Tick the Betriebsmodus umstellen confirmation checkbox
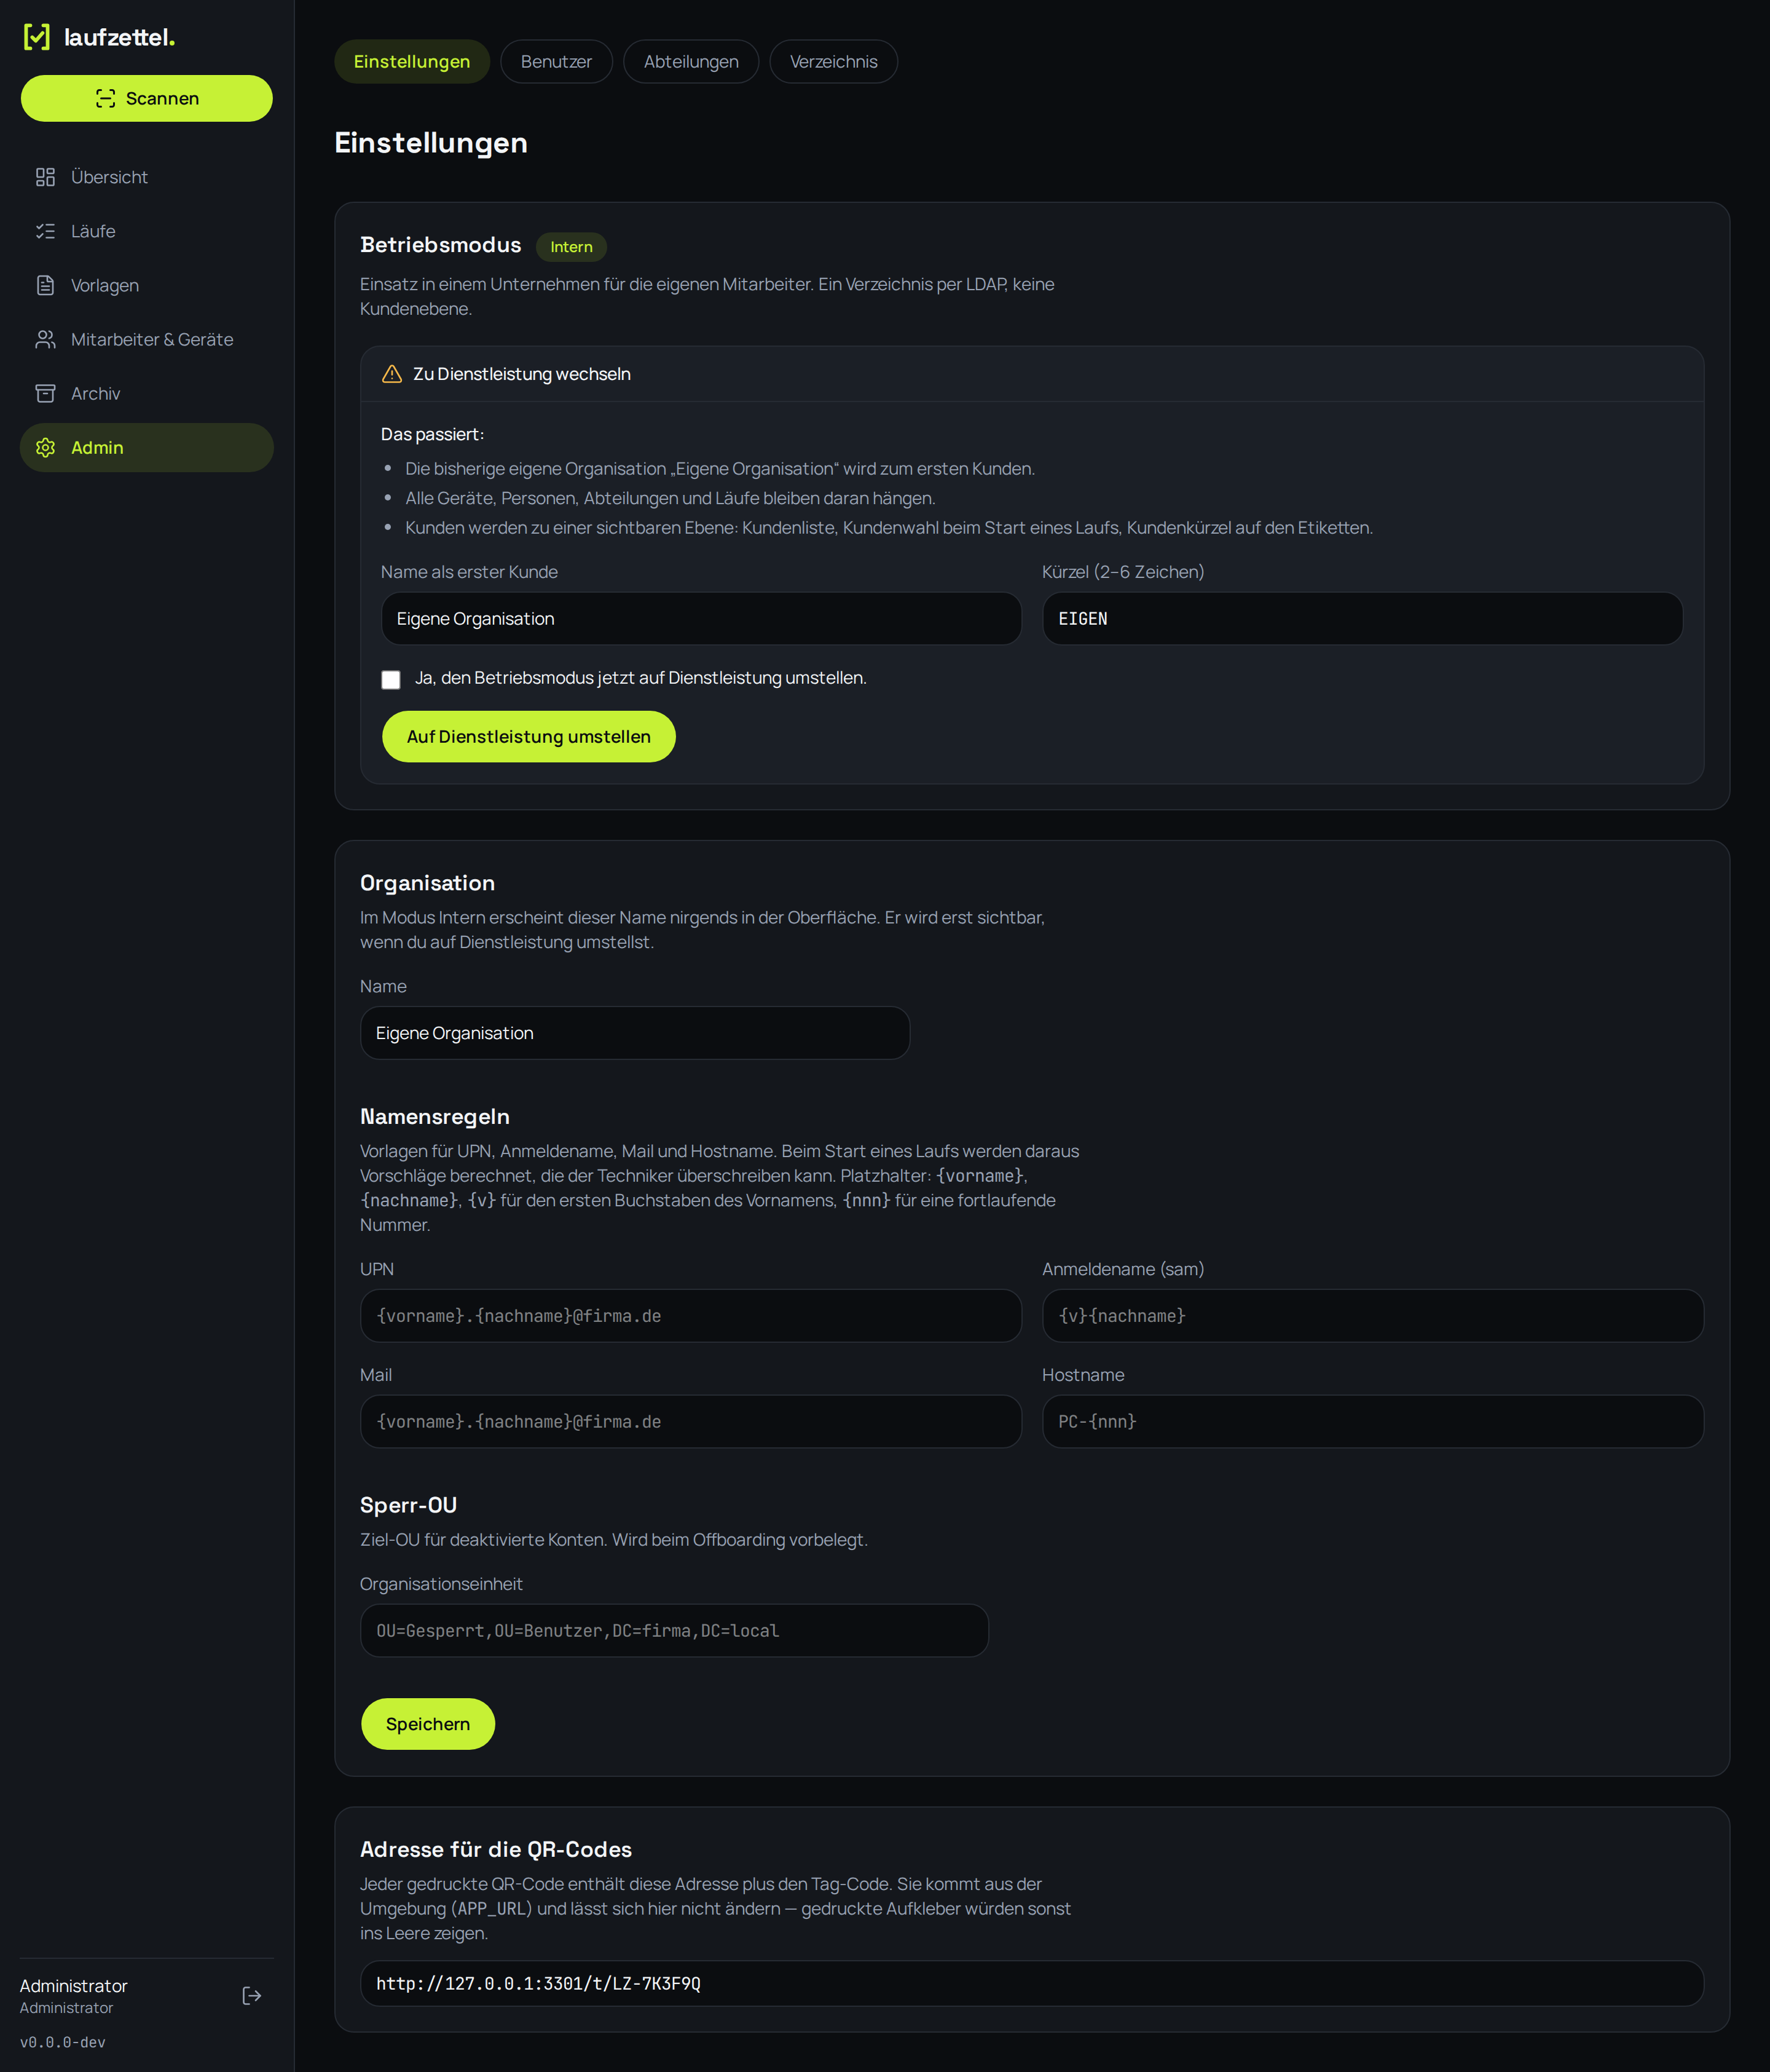This screenshot has width=1770, height=2072. [x=391, y=679]
